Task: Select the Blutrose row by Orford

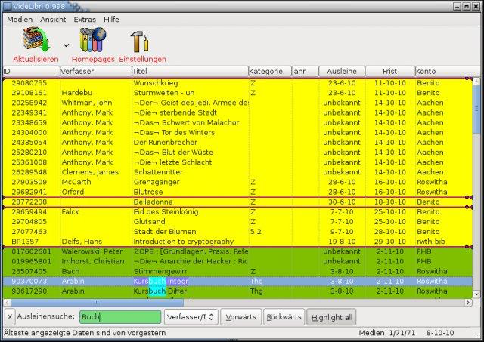Action: [237, 192]
